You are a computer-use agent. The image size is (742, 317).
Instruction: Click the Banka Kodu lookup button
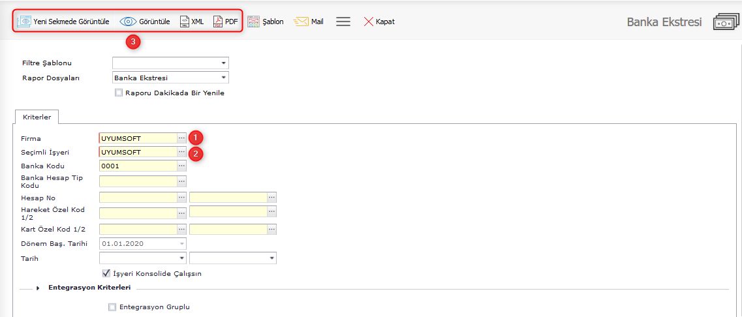tap(181, 166)
